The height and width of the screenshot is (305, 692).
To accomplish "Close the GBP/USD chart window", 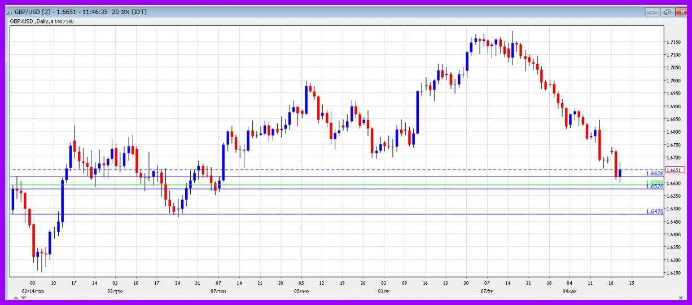I will (x=679, y=12).
